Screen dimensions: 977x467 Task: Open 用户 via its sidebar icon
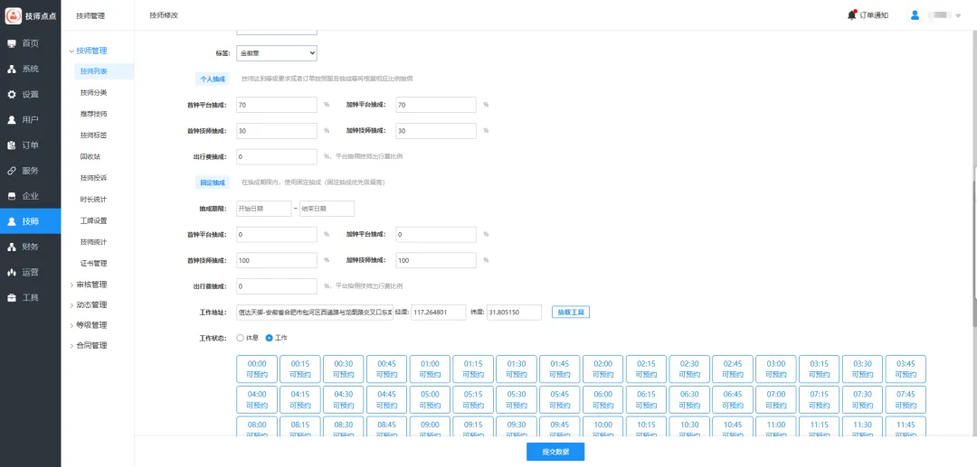click(x=12, y=119)
